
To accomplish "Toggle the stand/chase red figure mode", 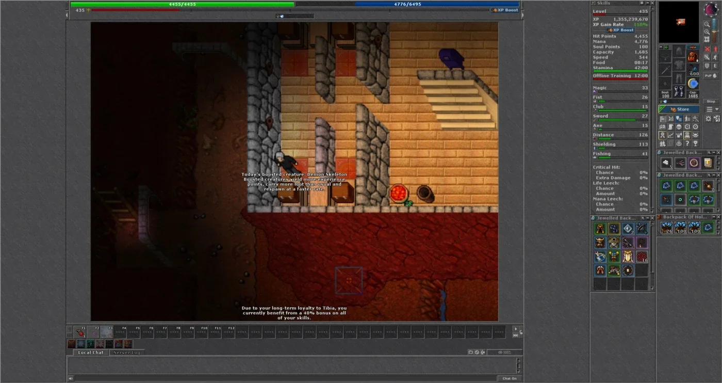I will [x=715, y=49].
